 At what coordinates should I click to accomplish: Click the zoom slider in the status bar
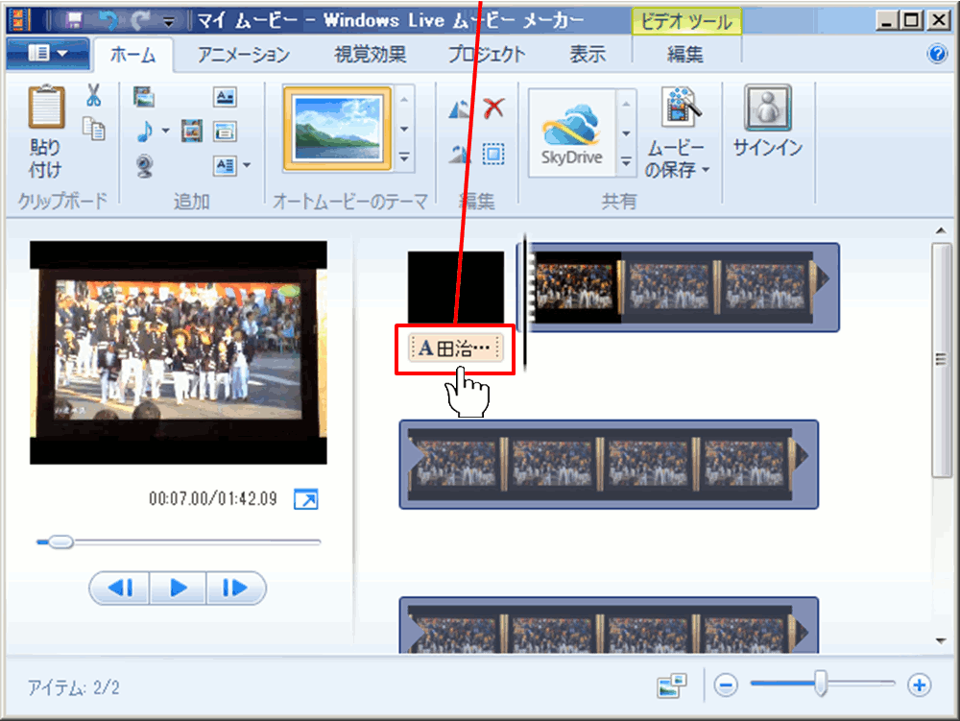pyautogui.click(x=821, y=685)
